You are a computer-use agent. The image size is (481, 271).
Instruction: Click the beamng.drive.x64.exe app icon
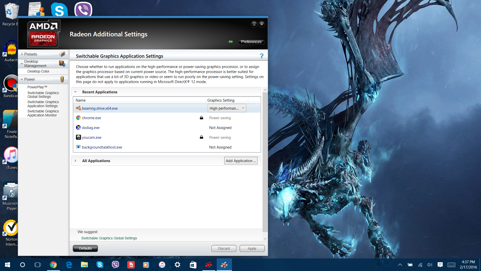tap(78, 108)
